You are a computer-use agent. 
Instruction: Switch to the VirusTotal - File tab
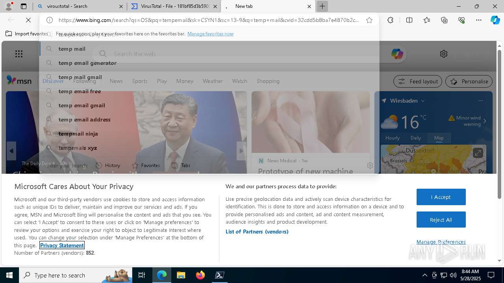[x=174, y=6]
